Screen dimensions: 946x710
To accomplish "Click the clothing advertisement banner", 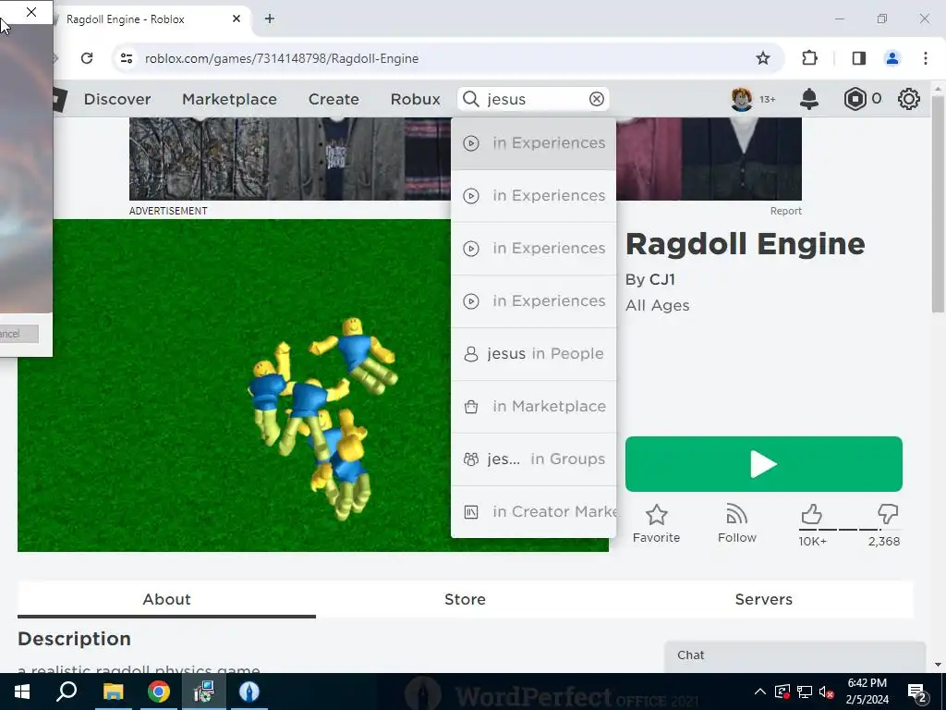I will coord(289,159).
